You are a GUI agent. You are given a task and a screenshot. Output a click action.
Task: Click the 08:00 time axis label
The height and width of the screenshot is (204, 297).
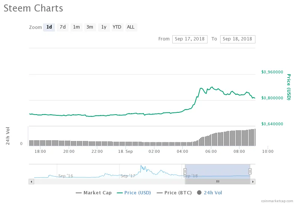[x=239, y=151]
